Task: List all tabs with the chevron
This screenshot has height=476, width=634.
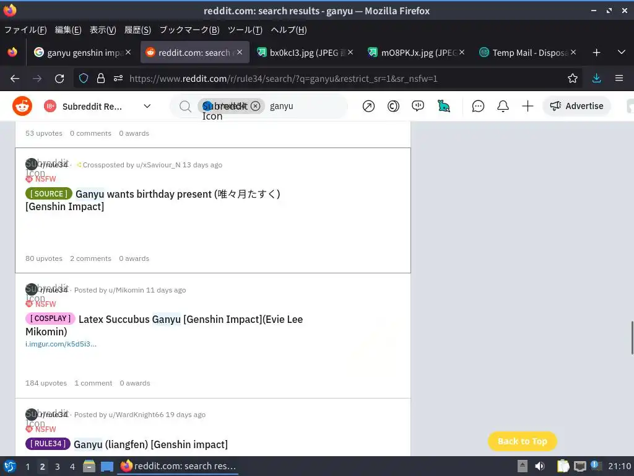Action: pos(622,52)
